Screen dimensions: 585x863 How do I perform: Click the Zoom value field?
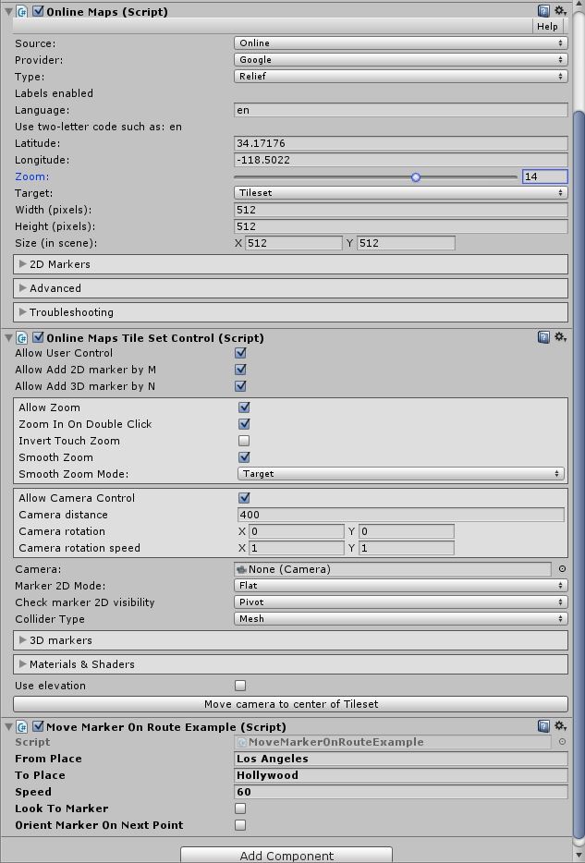click(545, 176)
